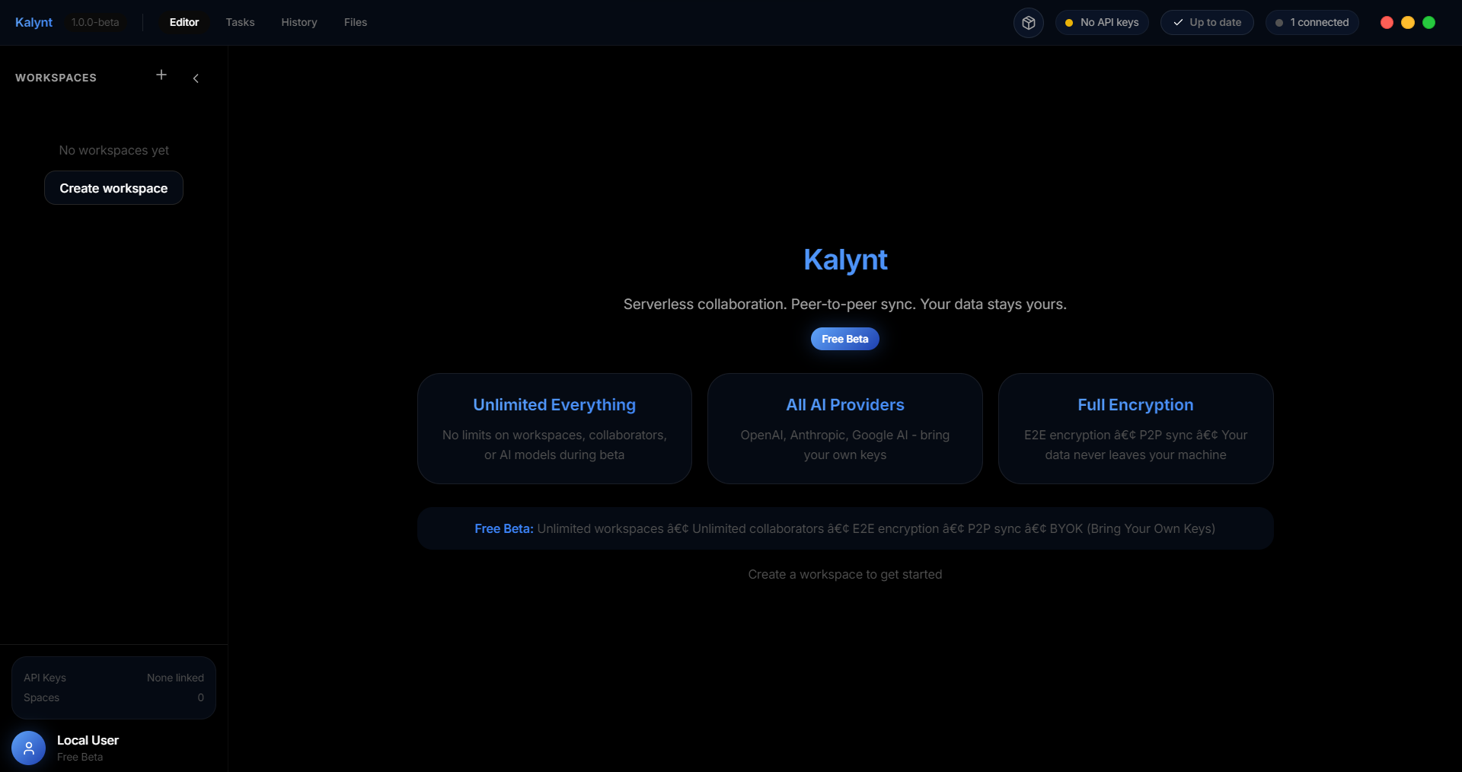Open the Full Encryption feature card
This screenshot has width=1462, height=772.
pos(1135,429)
